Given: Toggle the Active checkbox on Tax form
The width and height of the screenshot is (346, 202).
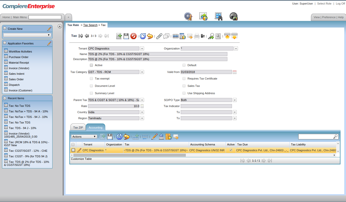Looking at the screenshot, I should tap(91, 65).
